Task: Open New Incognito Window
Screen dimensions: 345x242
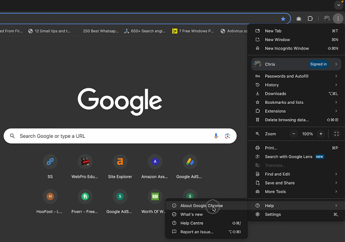Action: (296, 48)
